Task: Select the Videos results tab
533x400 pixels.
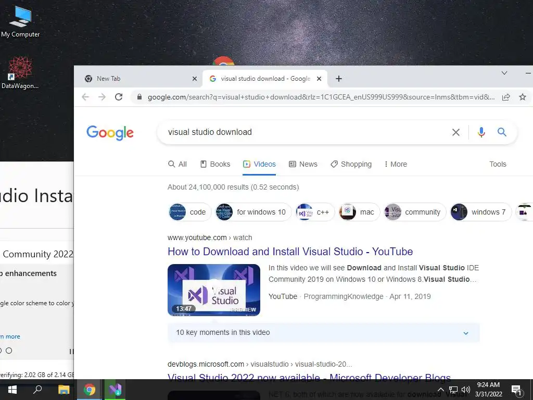Action: coord(259,164)
